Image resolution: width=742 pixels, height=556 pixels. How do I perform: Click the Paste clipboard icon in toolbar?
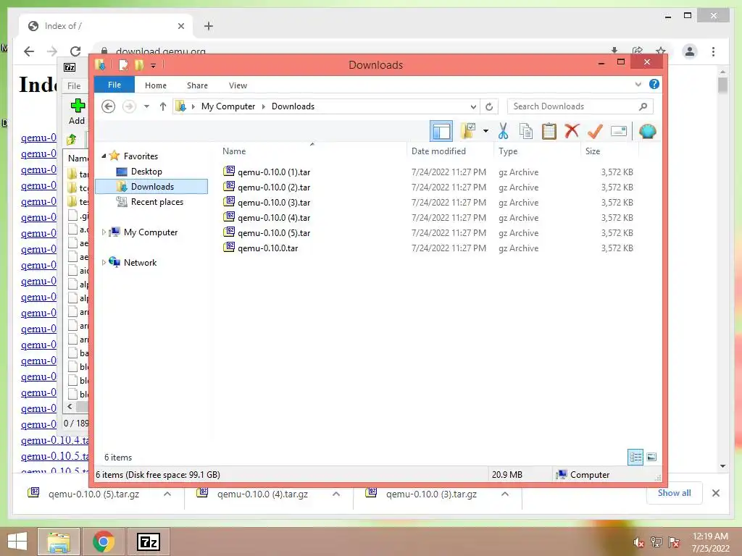(549, 131)
